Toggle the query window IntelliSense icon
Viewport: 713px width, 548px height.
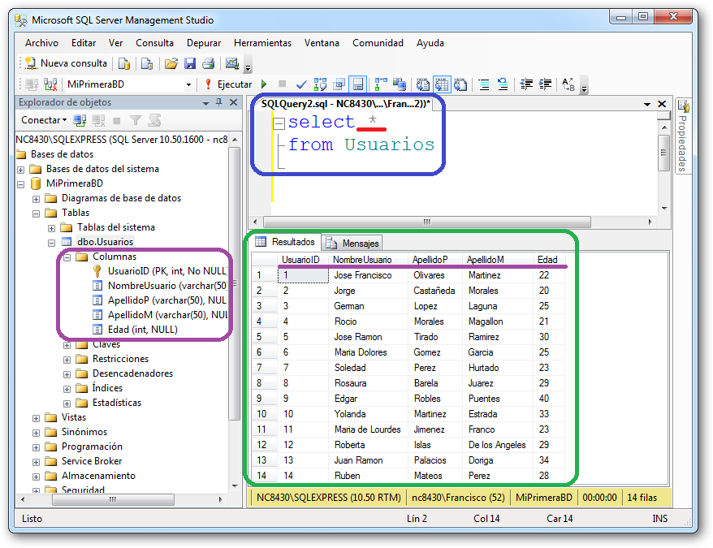click(x=318, y=84)
